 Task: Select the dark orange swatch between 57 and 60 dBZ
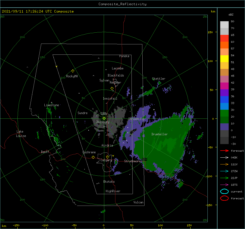[224, 45]
